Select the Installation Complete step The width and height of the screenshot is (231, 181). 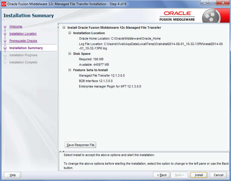click(x=23, y=62)
